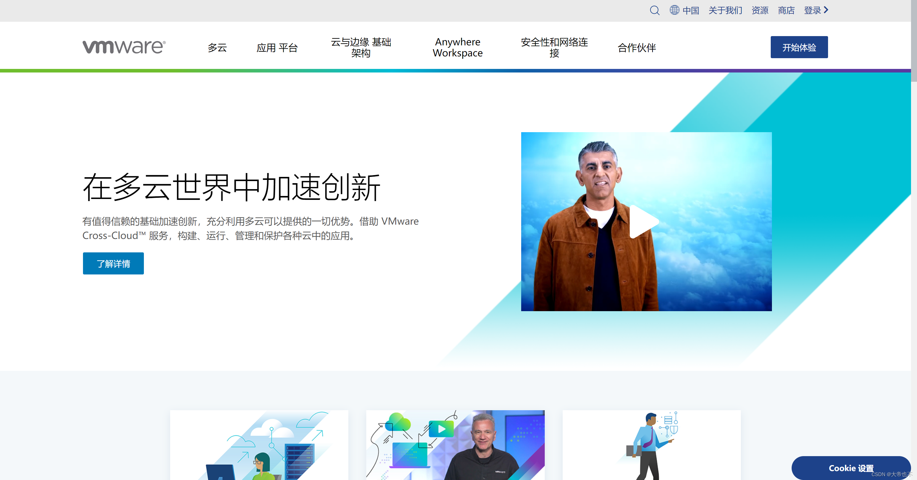Open the 云与边缘 基础架构 menu
This screenshot has height=480, width=917.
(361, 47)
